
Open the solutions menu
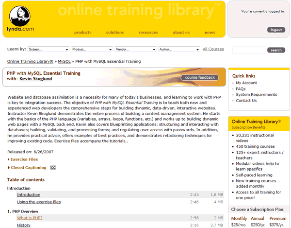tap(115, 33)
